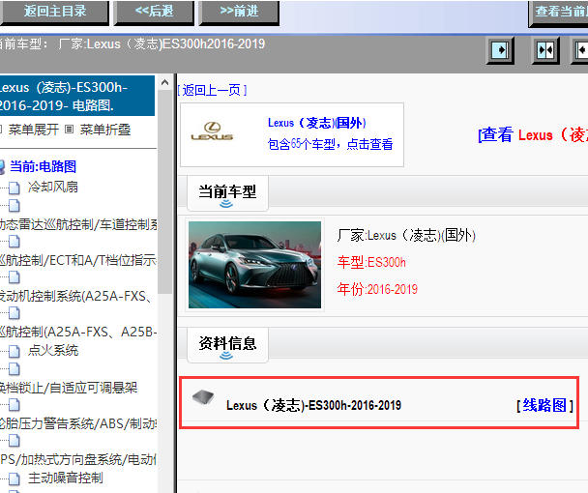
Task: Click the Lexus-ES300h-2016-2019-电路图 sidebar header
Action: (x=77, y=96)
